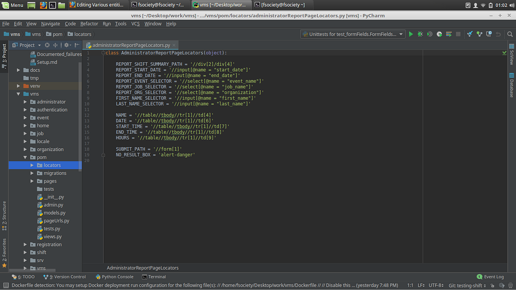
Task: Click the Commit Changes VCS icon
Action: [479, 34]
